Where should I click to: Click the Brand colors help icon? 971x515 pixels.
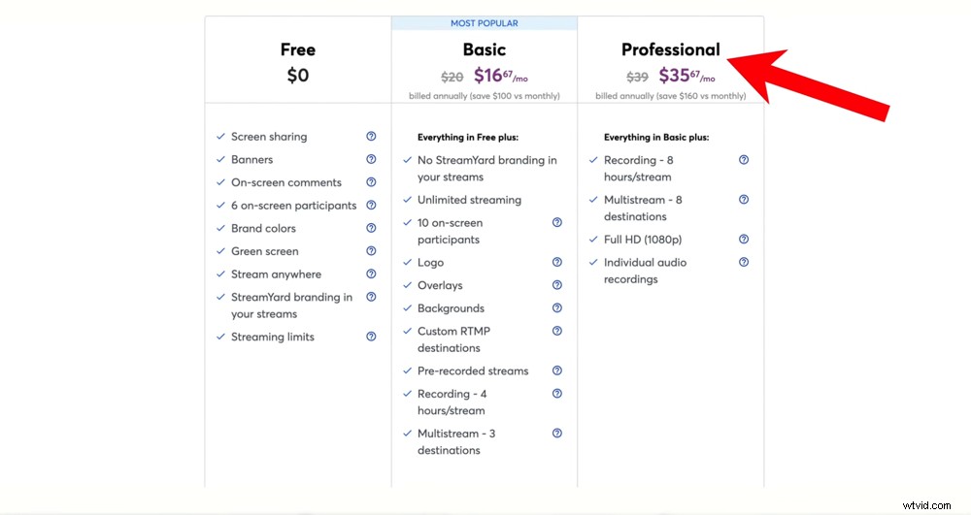coord(371,228)
